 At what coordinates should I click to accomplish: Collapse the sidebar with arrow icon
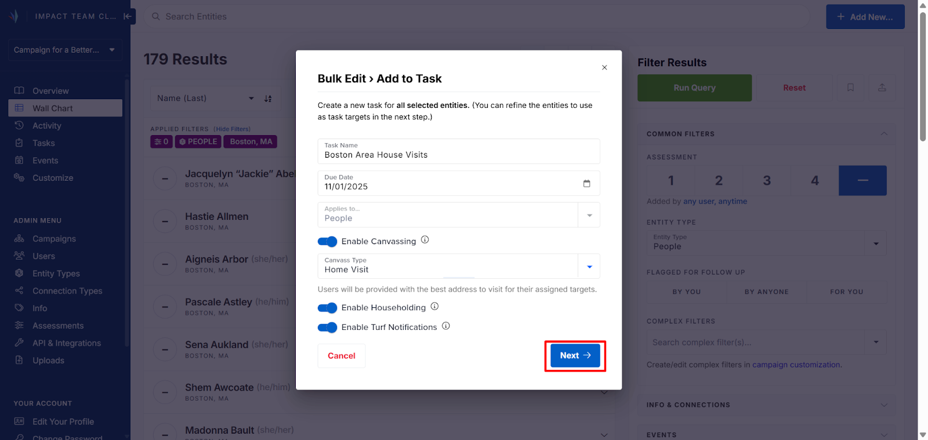128,16
